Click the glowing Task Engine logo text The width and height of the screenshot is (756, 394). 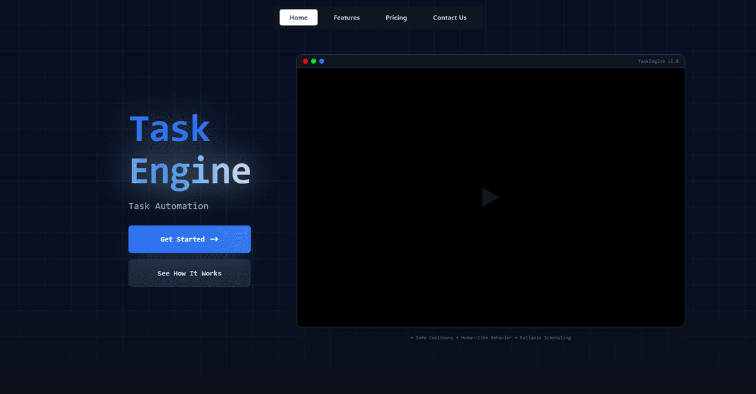coord(189,148)
